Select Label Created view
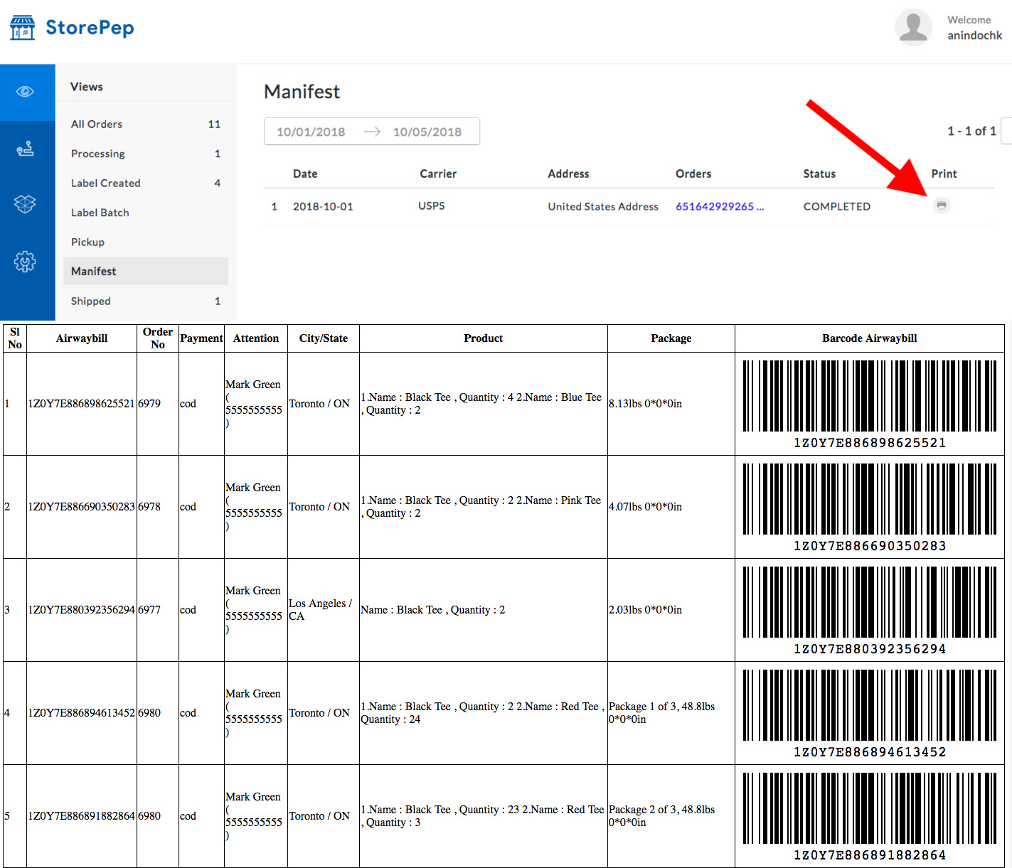 tap(146, 183)
